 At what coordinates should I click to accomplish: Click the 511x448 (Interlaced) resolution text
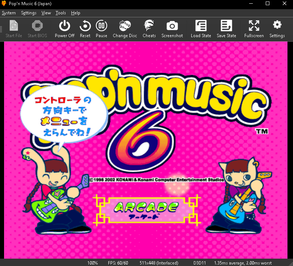[159, 263]
